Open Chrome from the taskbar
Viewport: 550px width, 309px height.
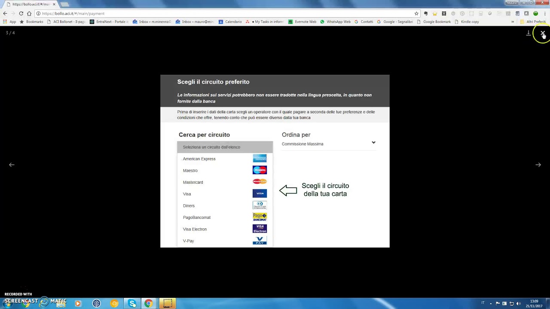[148, 303]
